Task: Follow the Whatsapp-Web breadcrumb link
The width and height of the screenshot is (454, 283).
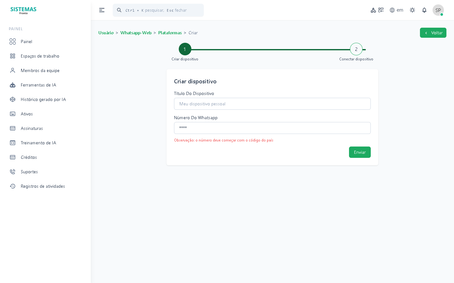Action: click(x=136, y=33)
